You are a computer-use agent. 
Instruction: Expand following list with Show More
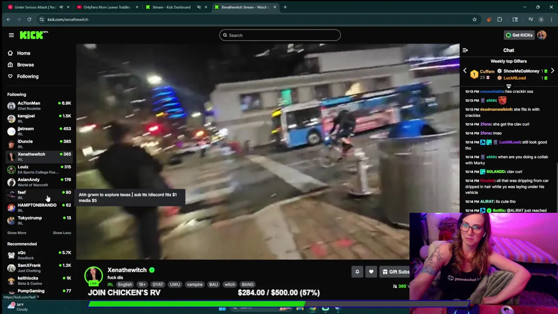tap(17, 233)
